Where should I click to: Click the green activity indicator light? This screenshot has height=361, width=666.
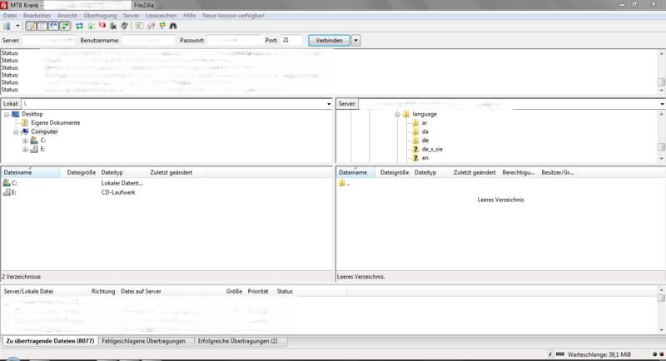point(654,354)
